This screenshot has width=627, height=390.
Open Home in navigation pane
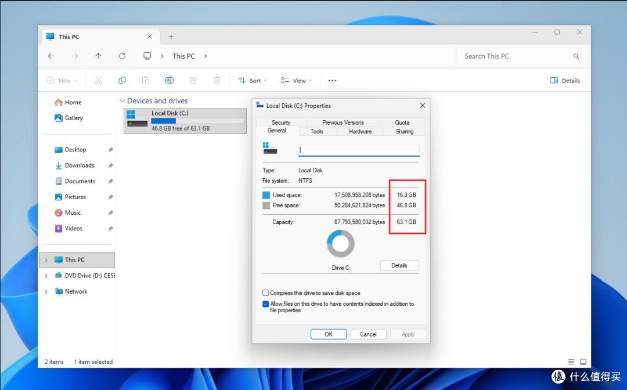pyautogui.click(x=73, y=103)
